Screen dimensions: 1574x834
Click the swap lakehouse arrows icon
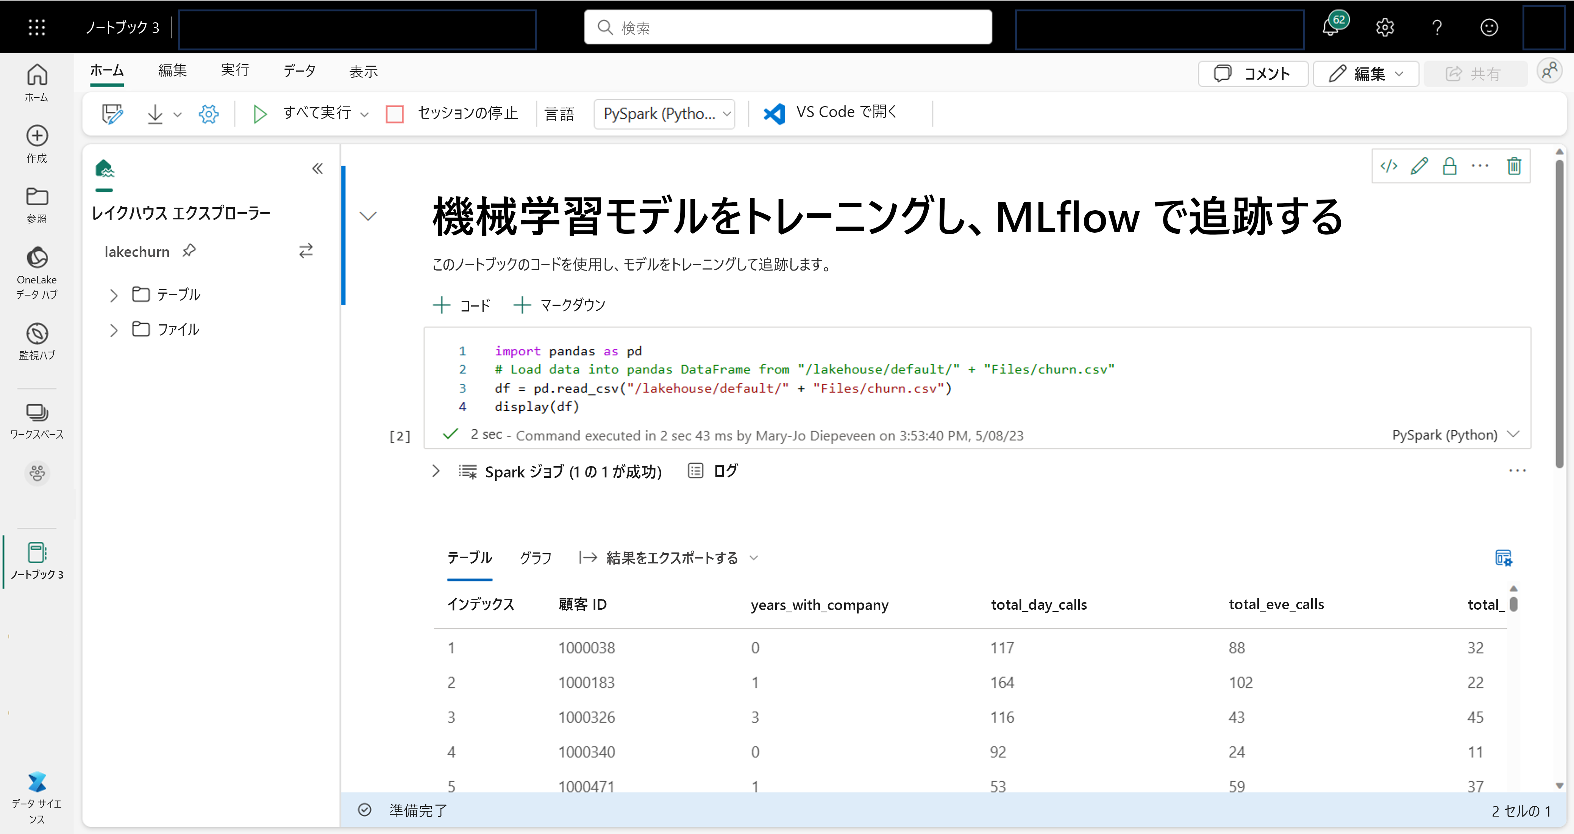[x=306, y=250]
